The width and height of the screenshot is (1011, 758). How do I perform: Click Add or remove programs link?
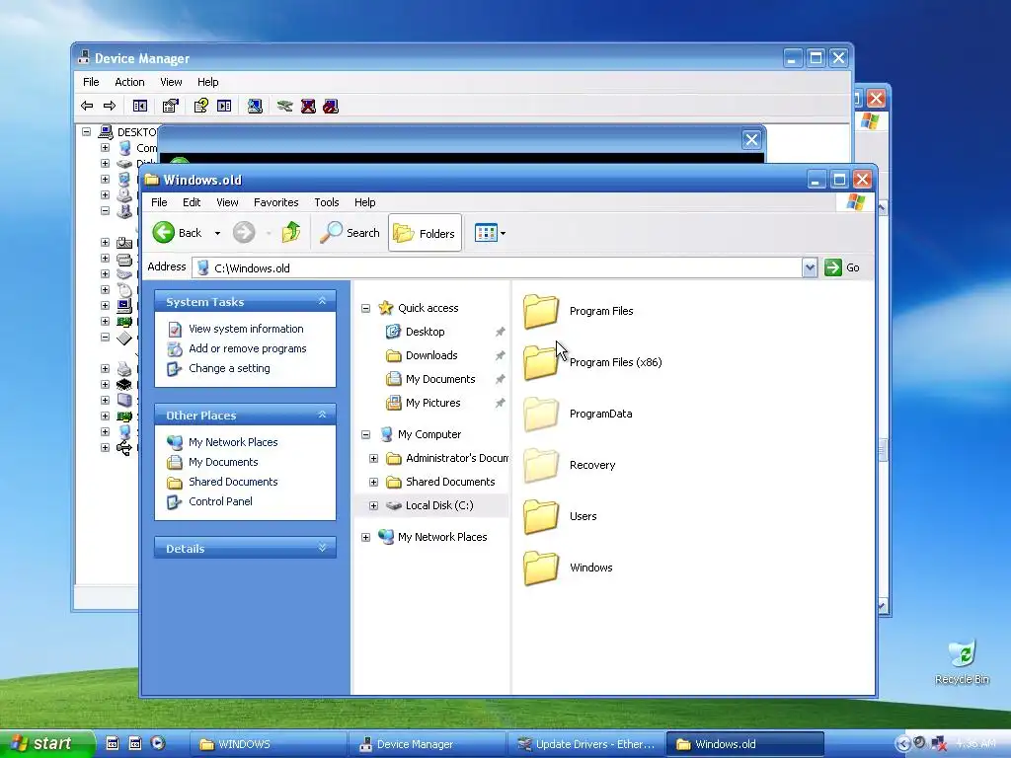pyautogui.click(x=247, y=348)
